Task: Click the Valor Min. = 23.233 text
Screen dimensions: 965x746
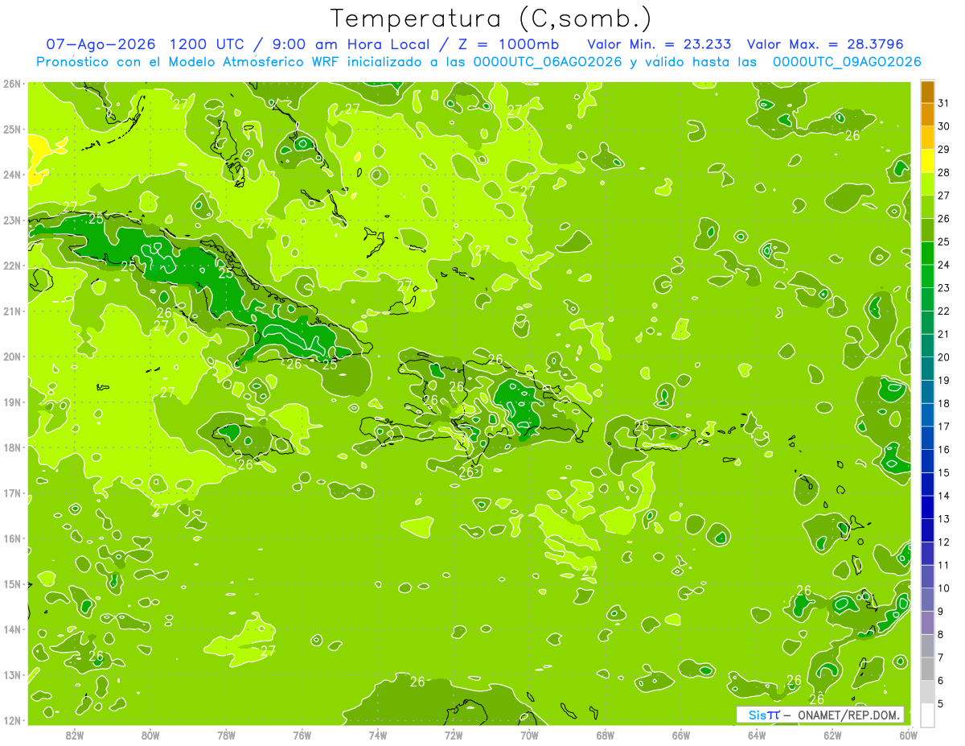Action: pos(659,44)
